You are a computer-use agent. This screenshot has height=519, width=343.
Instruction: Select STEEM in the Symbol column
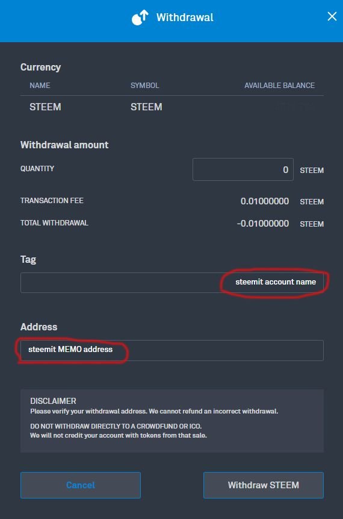pyautogui.click(x=146, y=107)
